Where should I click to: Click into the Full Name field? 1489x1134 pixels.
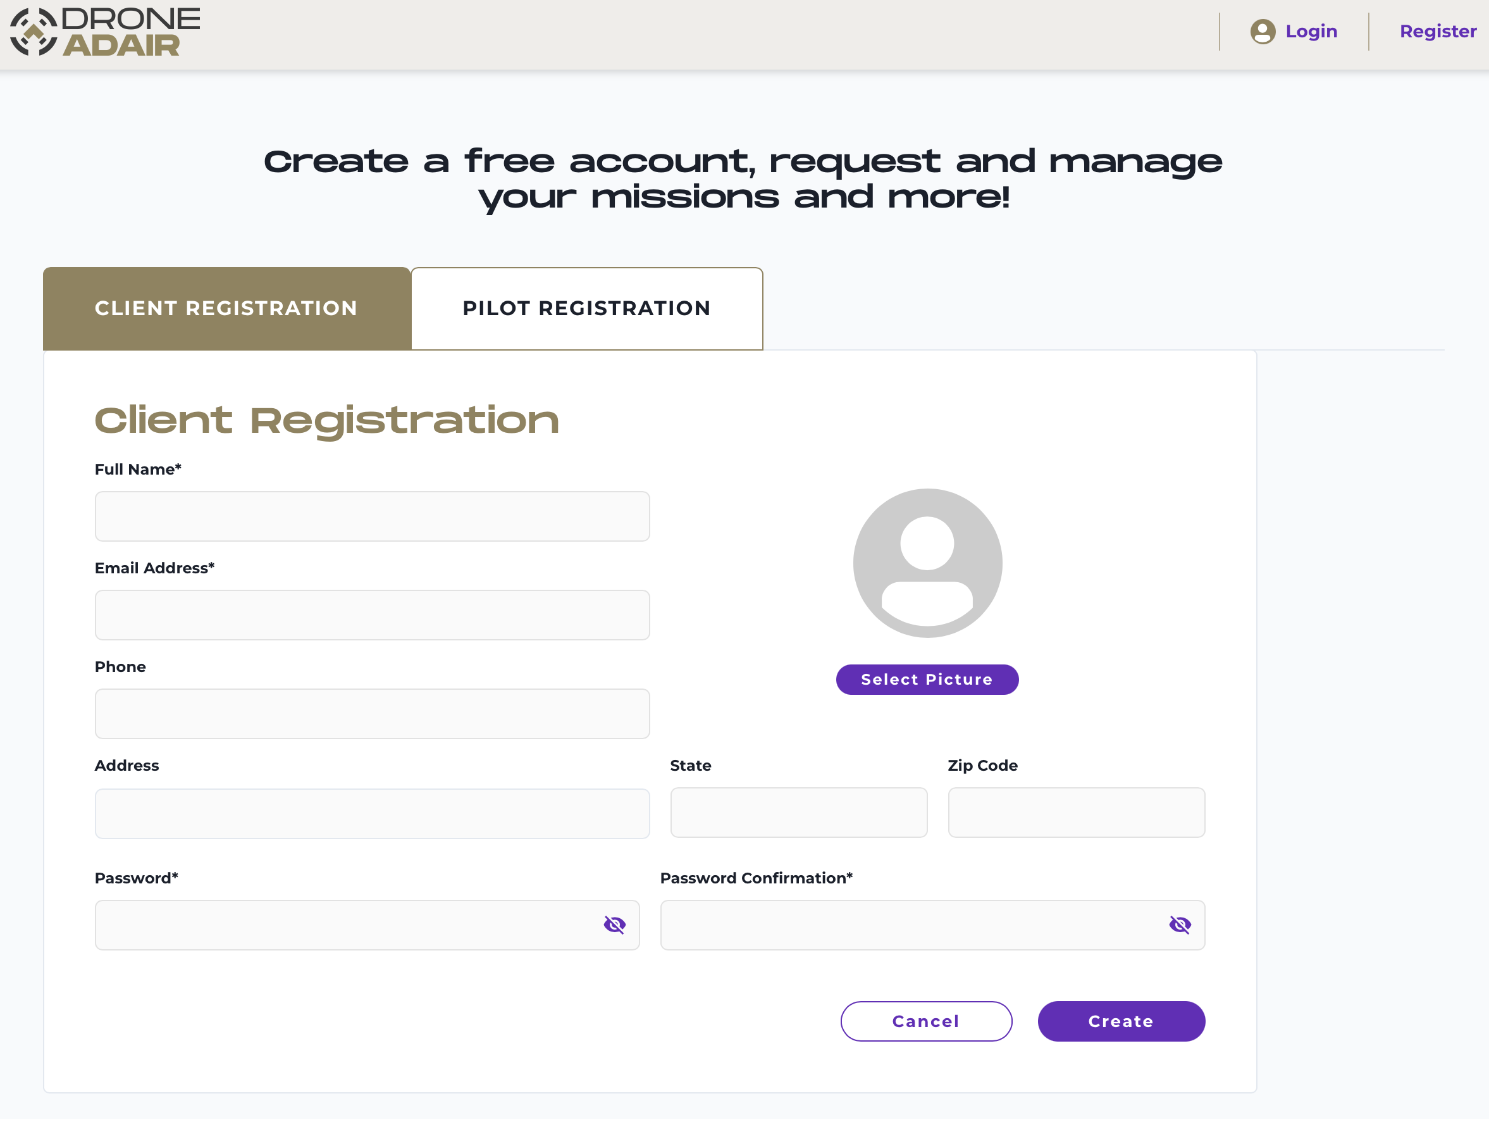373,516
